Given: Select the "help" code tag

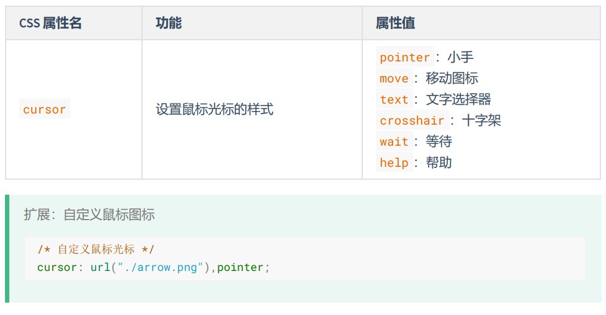Looking at the screenshot, I should (x=394, y=163).
